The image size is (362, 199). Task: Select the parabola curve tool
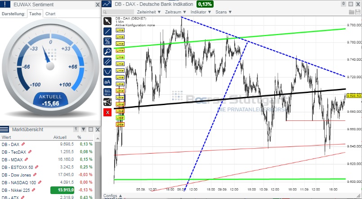(x=107, y=72)
